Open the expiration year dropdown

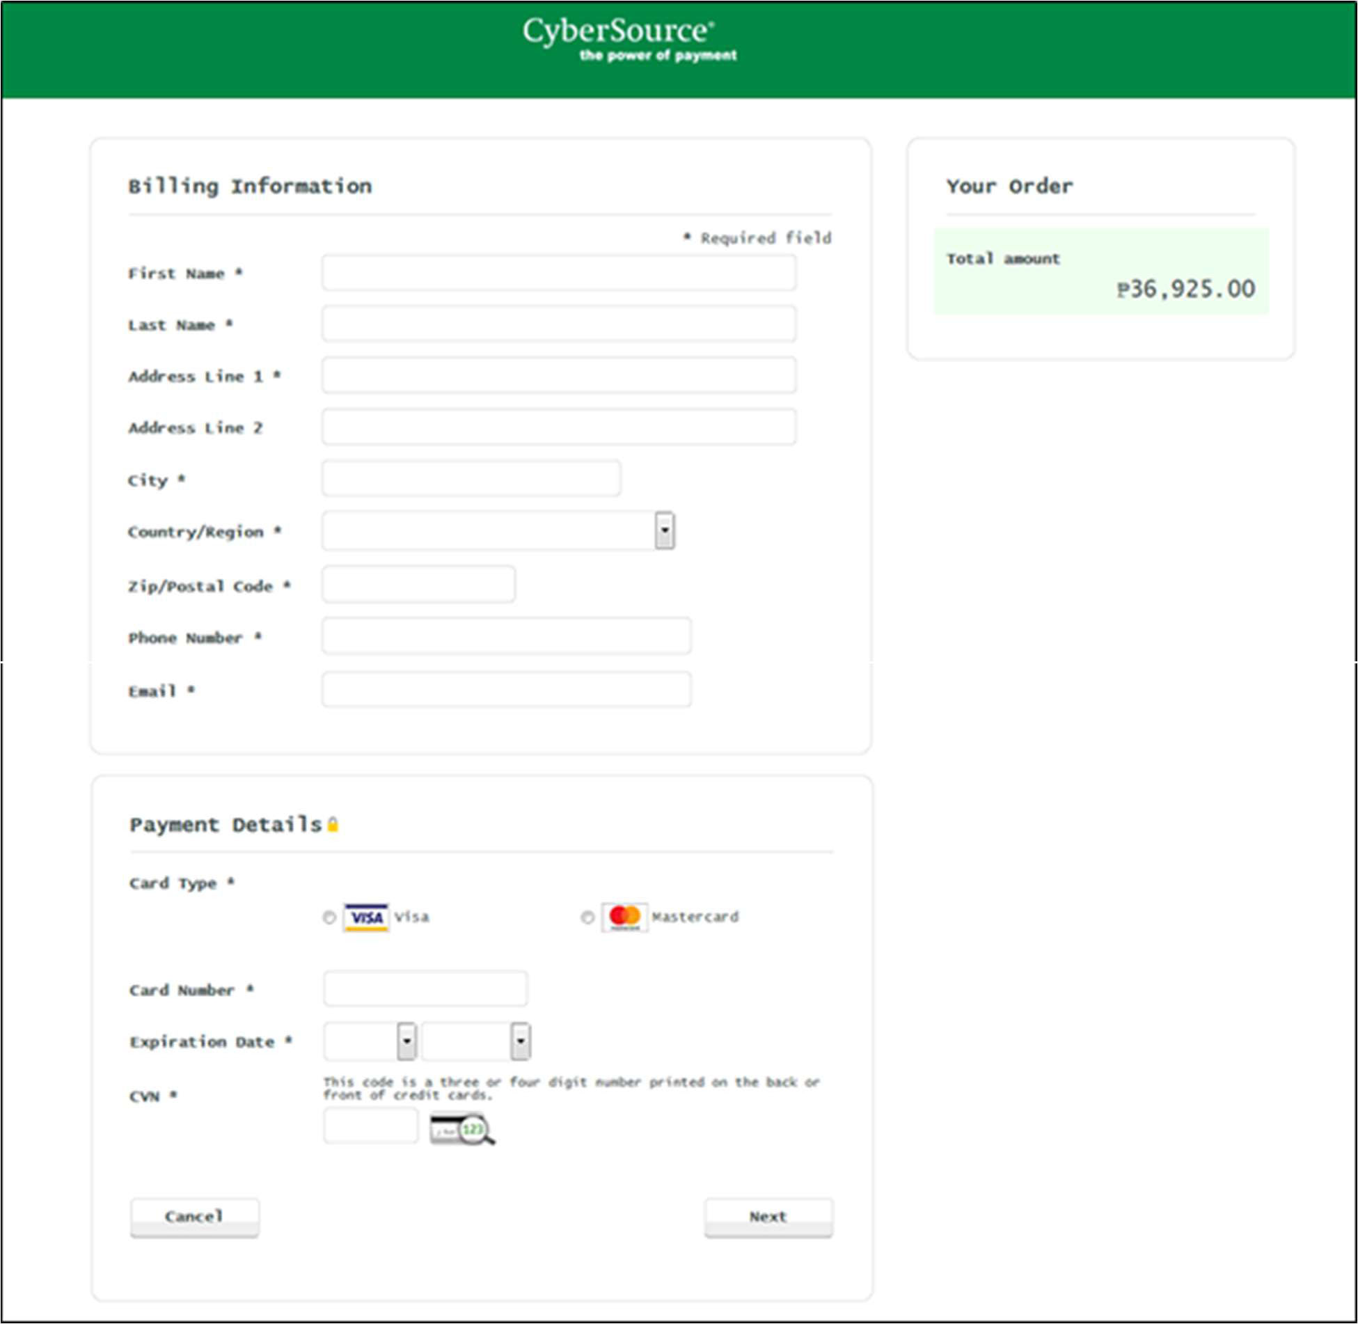click(x=477, y=1042)
